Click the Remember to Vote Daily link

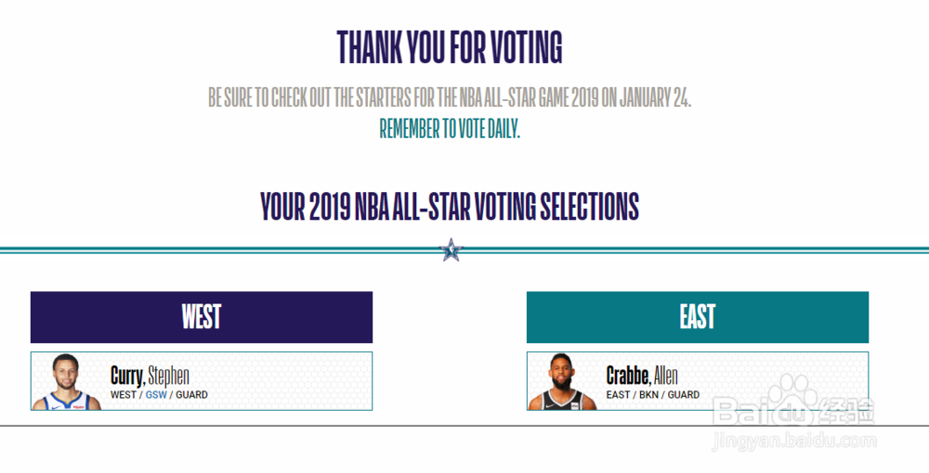[450, 129]
